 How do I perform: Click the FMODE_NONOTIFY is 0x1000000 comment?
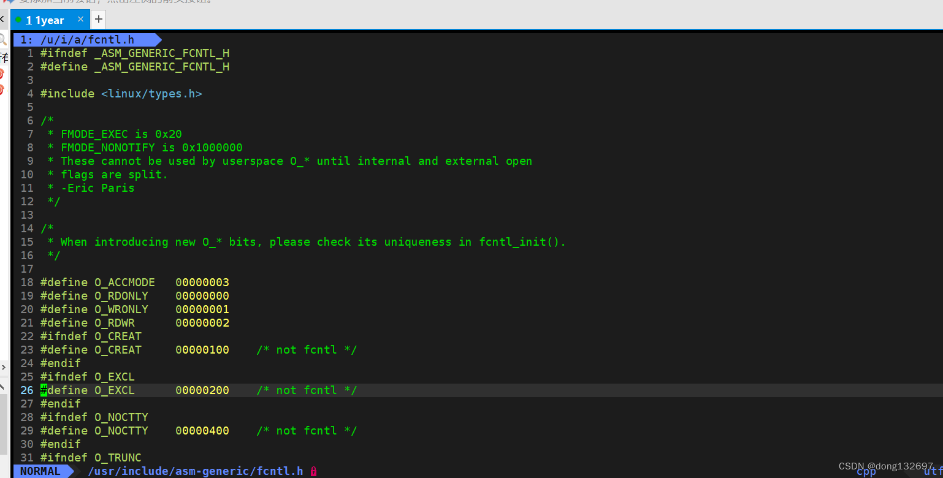pos(151,148)
